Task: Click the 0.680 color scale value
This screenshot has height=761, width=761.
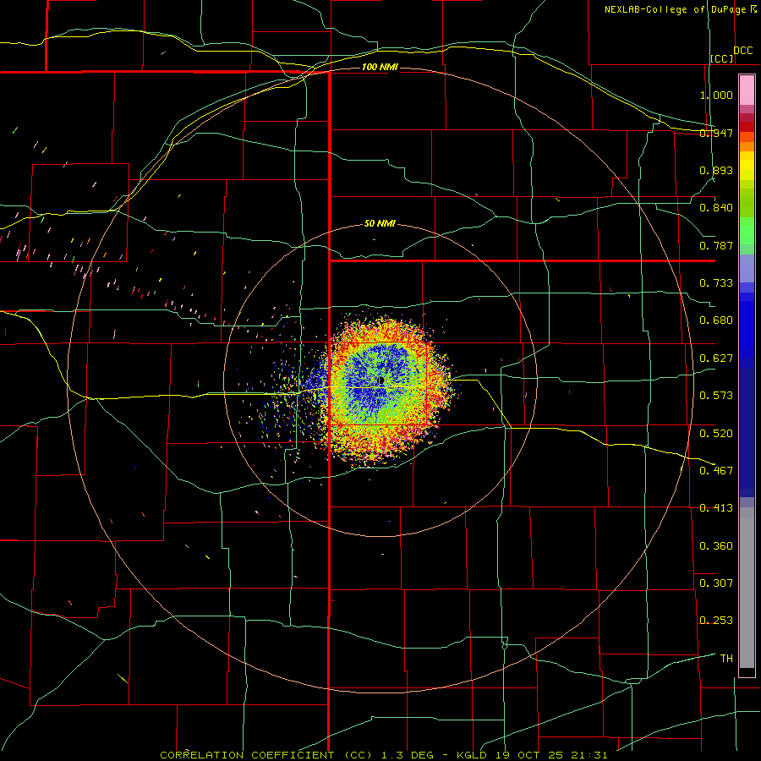Action: 716,320
